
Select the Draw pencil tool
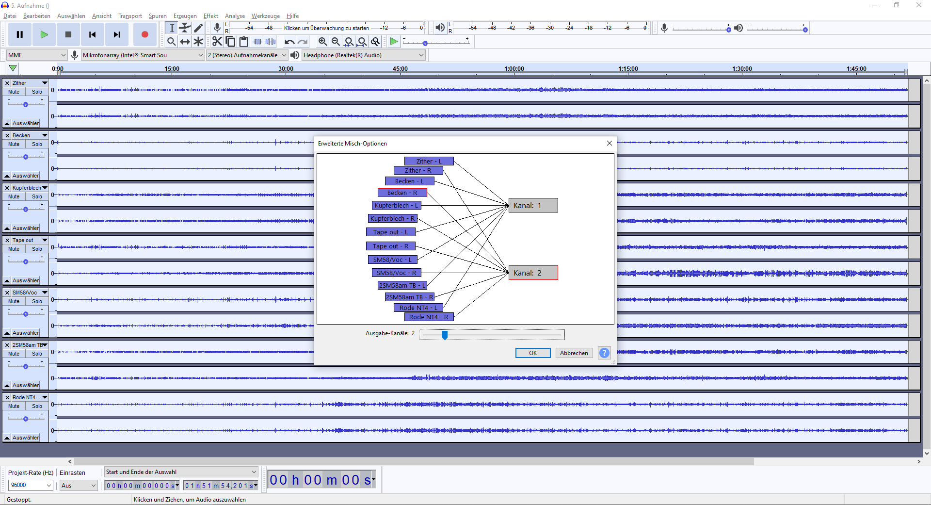coord(198,28)
